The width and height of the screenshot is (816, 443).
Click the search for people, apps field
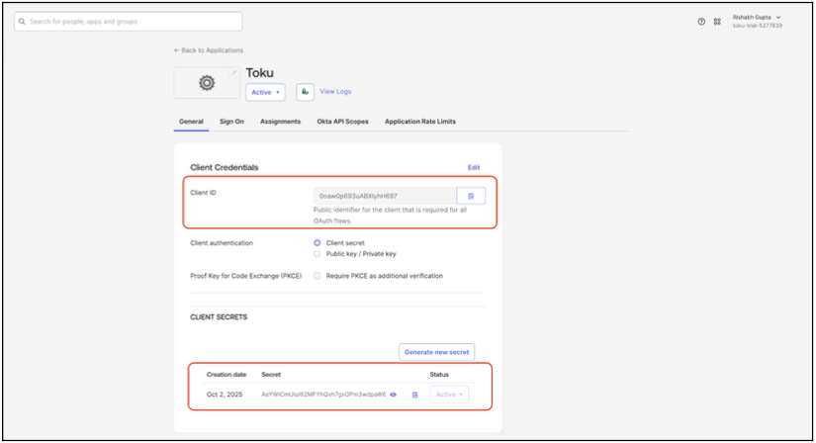coord(128,22)
